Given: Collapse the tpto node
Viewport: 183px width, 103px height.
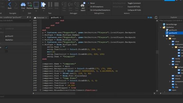Looking at the screenshot, I should (x=170, y=64).
